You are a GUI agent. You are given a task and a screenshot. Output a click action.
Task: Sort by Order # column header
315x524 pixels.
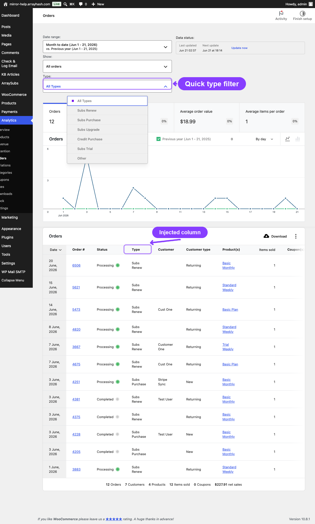click(78, 250)
